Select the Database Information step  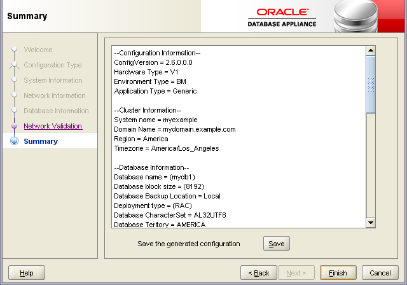pos(56,111)
